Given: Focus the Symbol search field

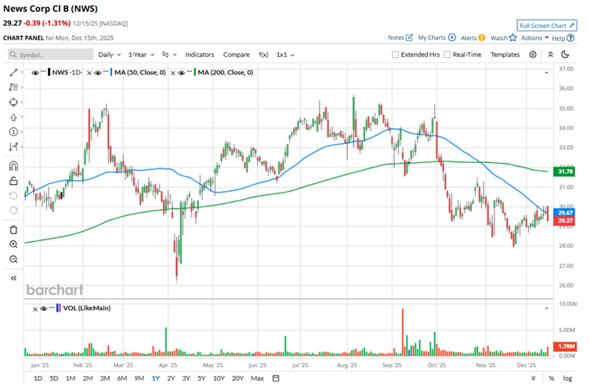Looking at the screenshot, I should [50, 55].
